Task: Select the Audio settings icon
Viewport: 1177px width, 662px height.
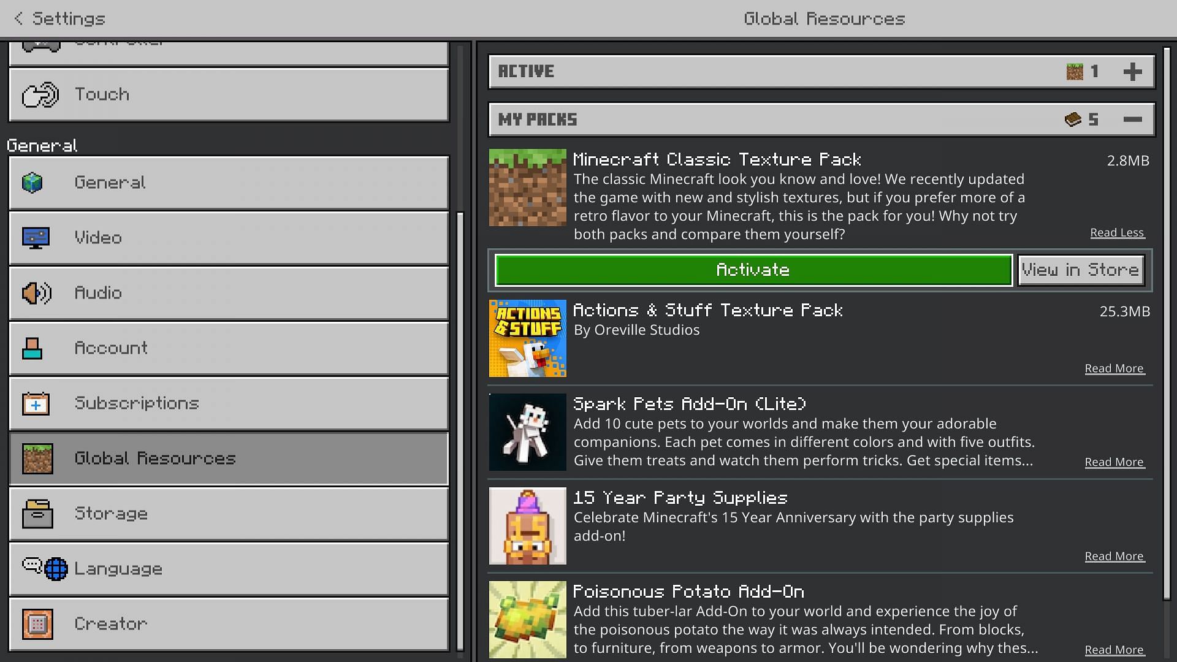Action: (36, 292)
